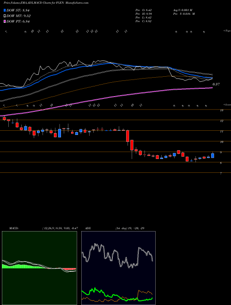231x305 pixels.
Task: Click the 'Pre L: 8.42' value
Action: (144, 18)
